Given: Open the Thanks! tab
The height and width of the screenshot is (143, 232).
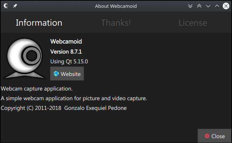Looking at the screenshot, I should click(116, 23).
